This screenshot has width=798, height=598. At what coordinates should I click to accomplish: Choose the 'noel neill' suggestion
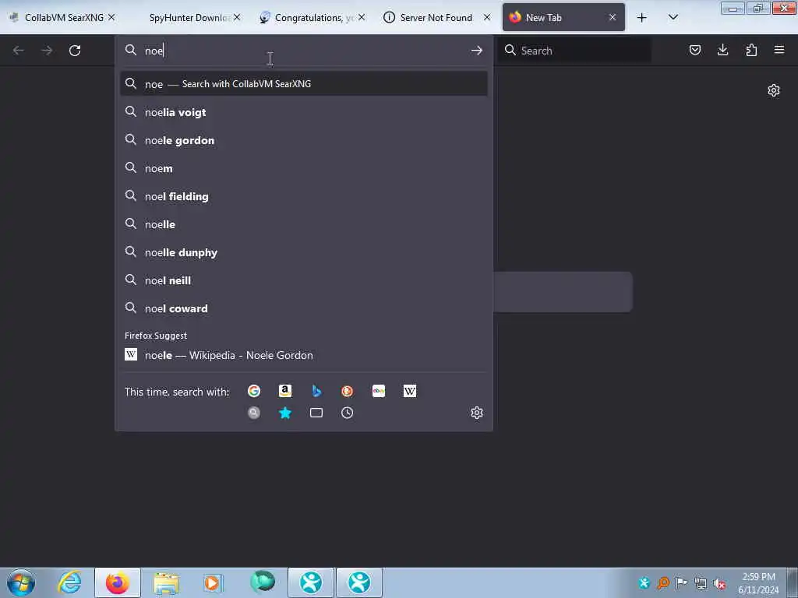pyautogui.click(x=304, y=280)
